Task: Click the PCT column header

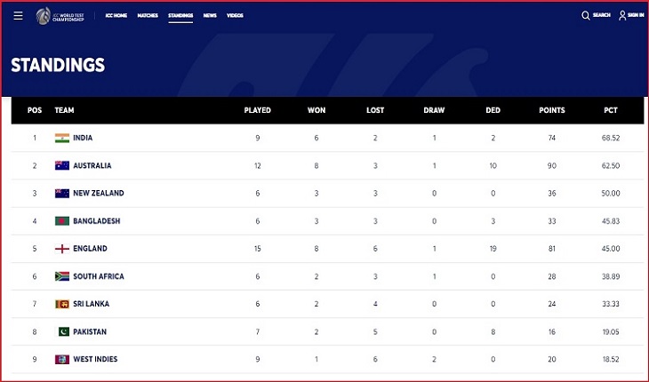Action: click(x=611, y=110)
